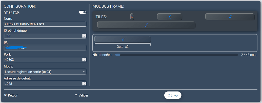262x103 pixels.
Task: Click Valider to save configuration
Action: [x=82, y=95]
